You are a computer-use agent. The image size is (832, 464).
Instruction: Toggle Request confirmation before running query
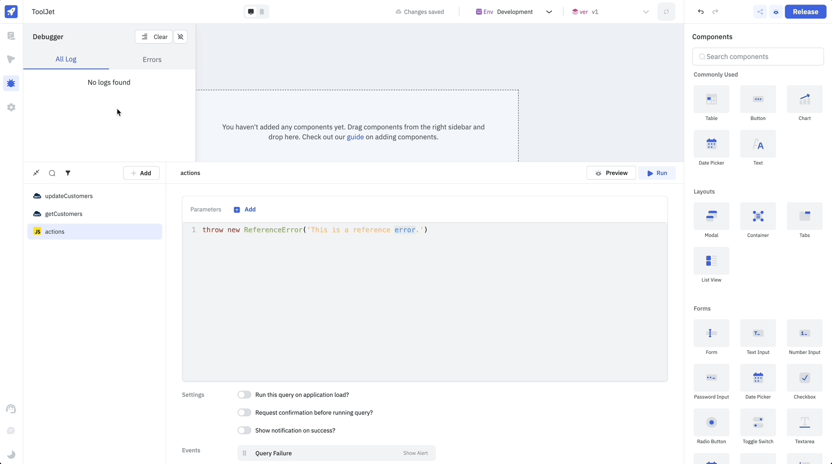tap(244, 412)
